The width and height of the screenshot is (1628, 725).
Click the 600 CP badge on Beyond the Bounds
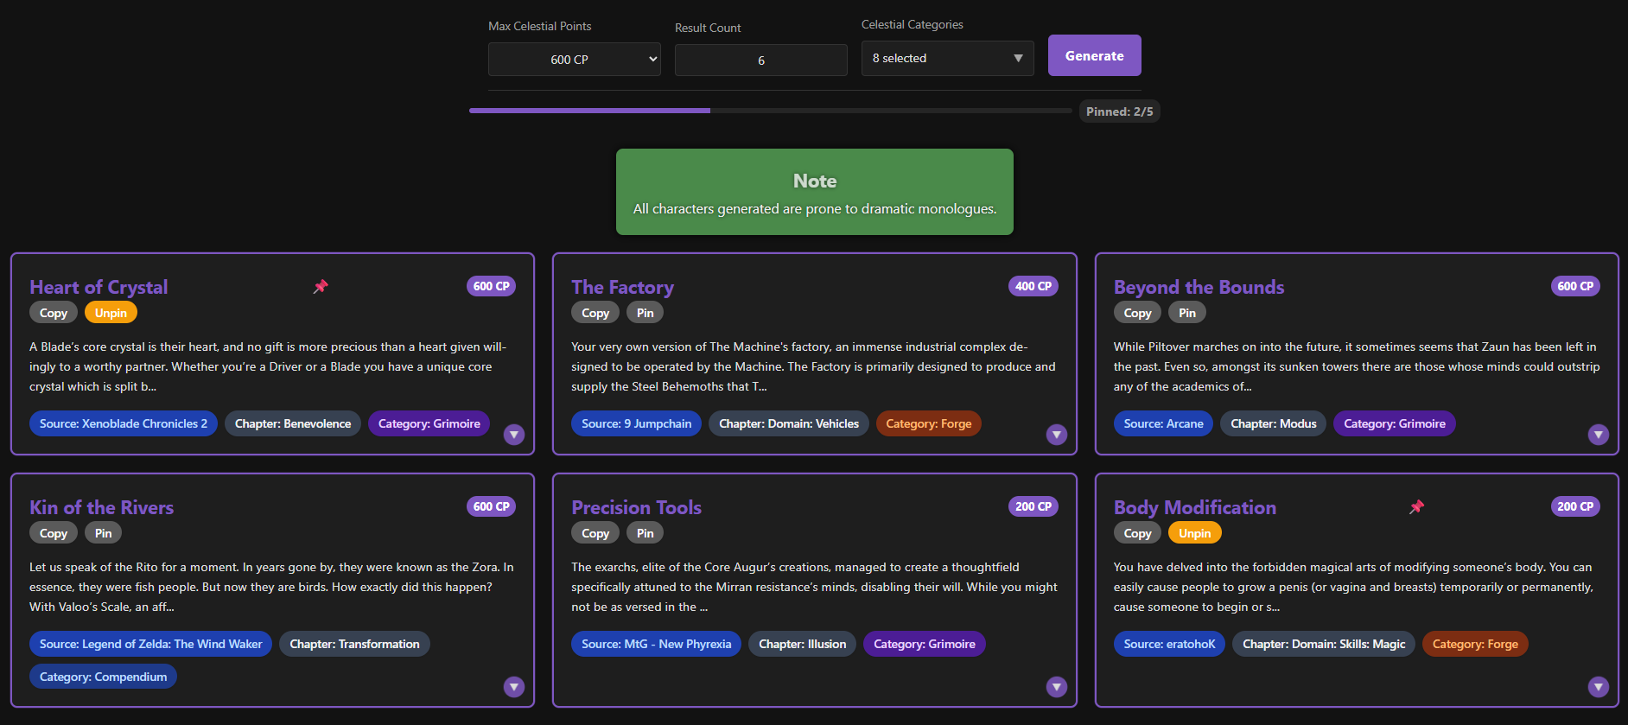point(1574,286)
